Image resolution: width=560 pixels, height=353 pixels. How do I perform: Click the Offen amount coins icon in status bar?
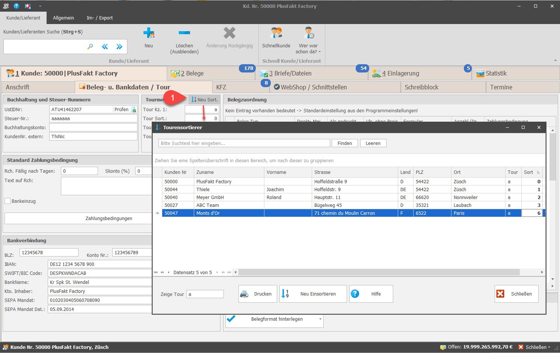(443, 347)
